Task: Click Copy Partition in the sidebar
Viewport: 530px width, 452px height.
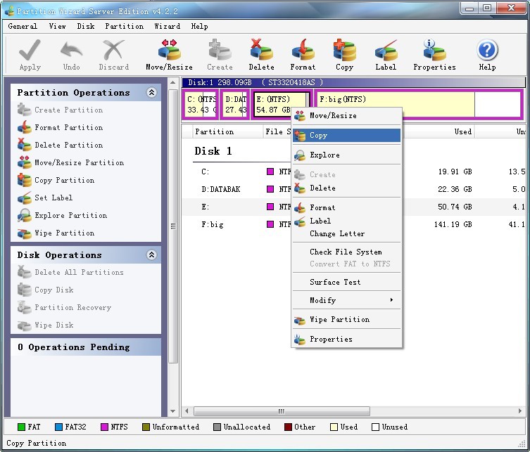Action: 56,180
